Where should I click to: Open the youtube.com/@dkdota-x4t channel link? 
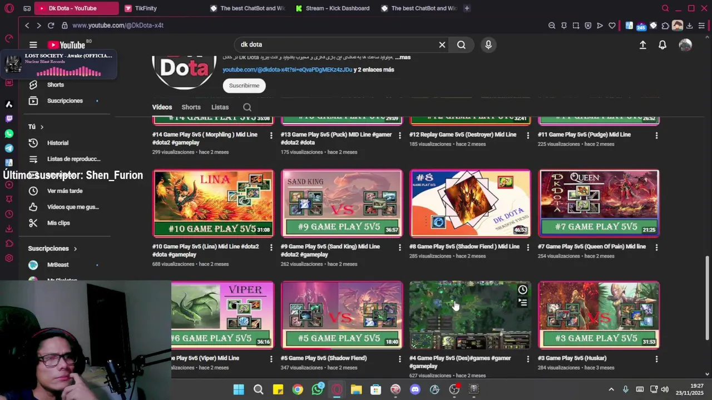(x=288, y=69)
